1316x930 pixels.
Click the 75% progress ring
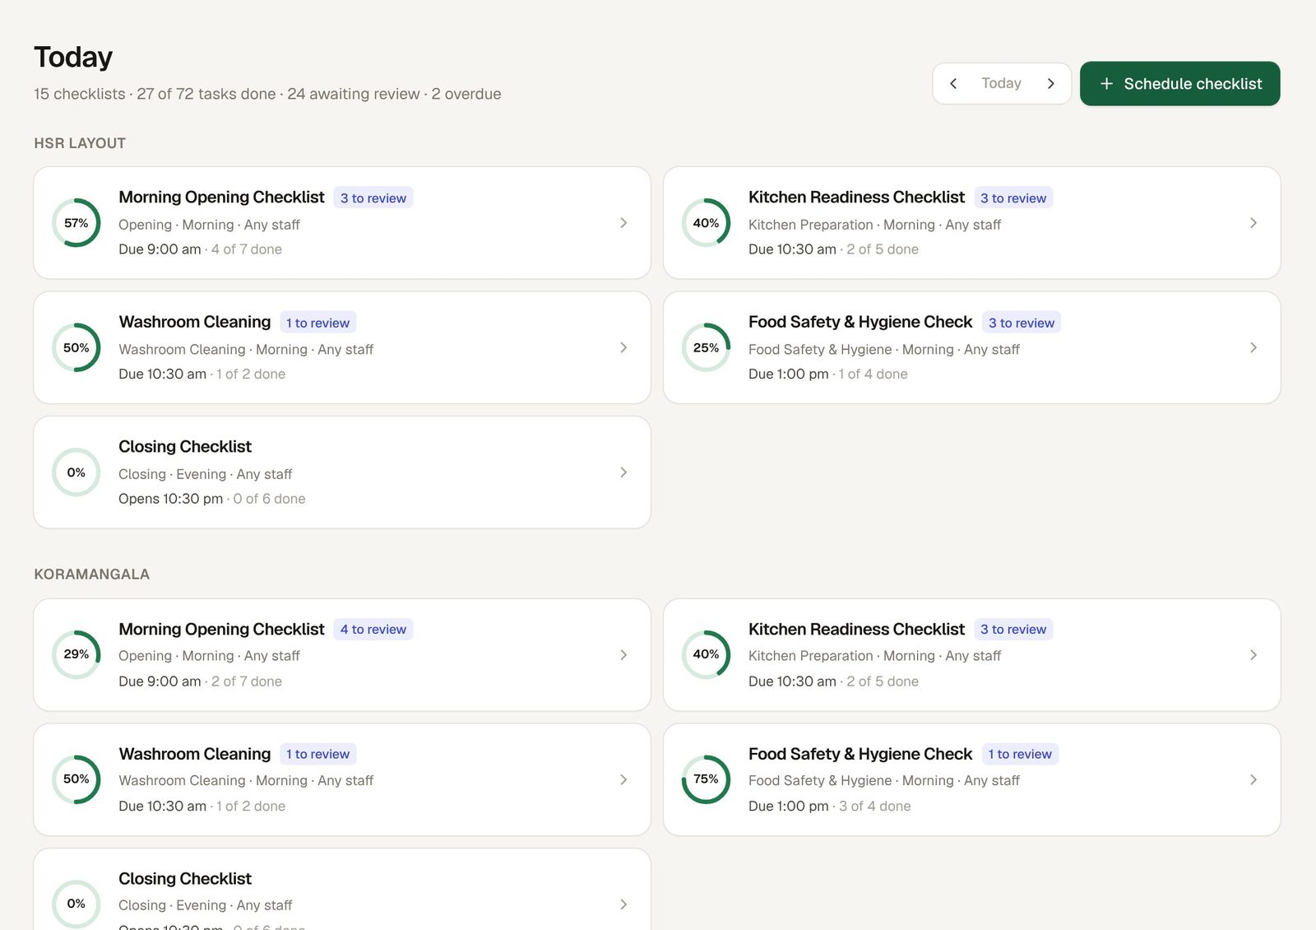coord(706,779)
